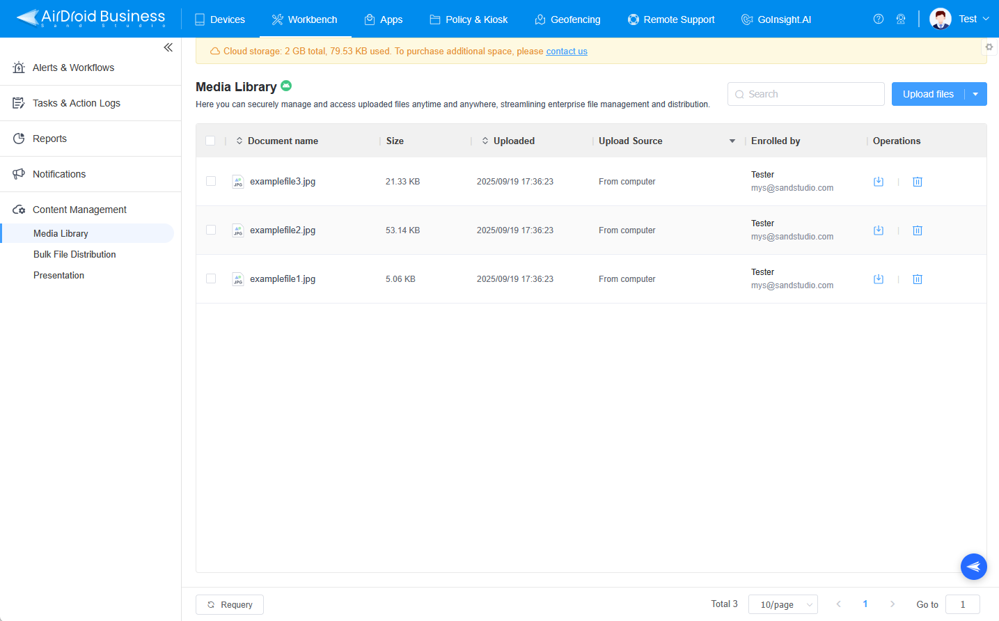Open the help question-mark icon

878,19
